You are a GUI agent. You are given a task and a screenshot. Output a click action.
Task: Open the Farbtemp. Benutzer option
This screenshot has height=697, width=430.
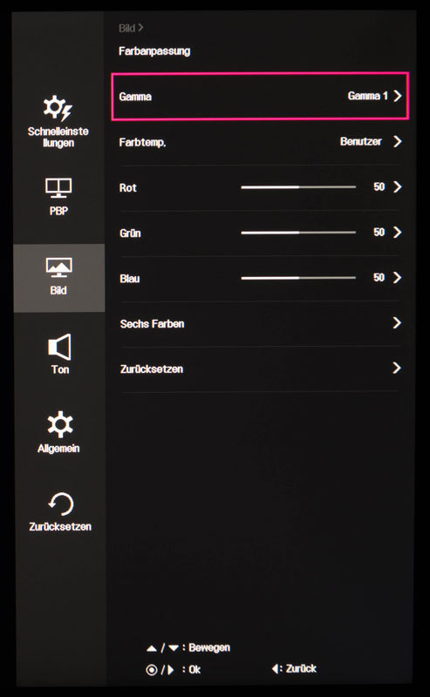pos(361,141)
